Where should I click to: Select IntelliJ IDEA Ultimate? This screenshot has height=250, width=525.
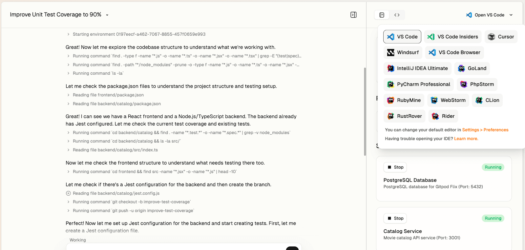pyautogui.click(x=417, y=68)
